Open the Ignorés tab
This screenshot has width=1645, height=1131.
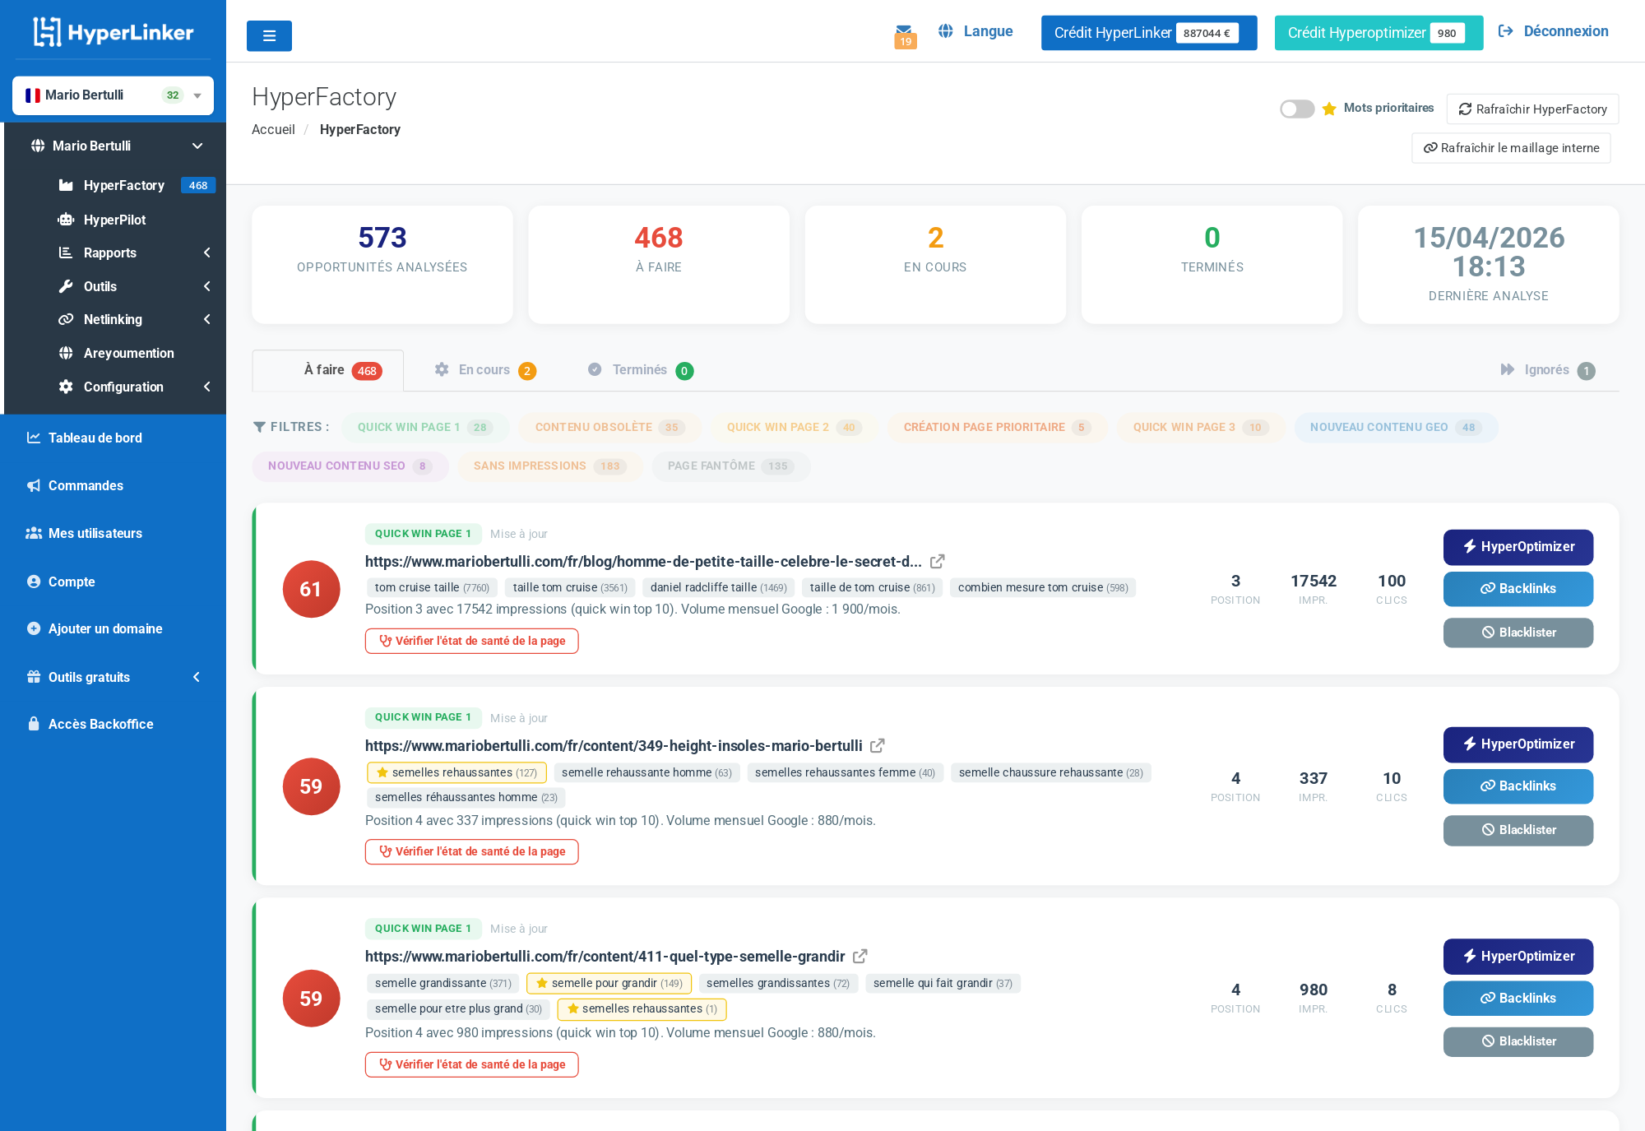point(1546,370)
